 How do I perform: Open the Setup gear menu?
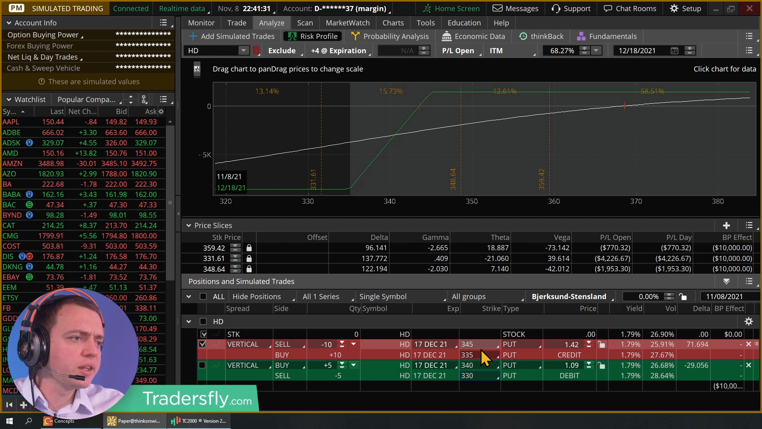coord(685,8)
